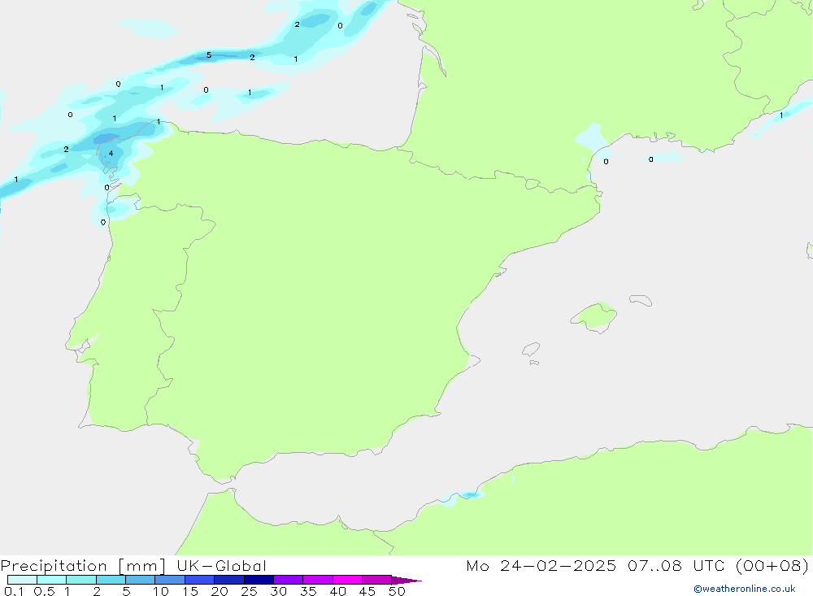Click the '0.1' legend scale label

point(14,591)
